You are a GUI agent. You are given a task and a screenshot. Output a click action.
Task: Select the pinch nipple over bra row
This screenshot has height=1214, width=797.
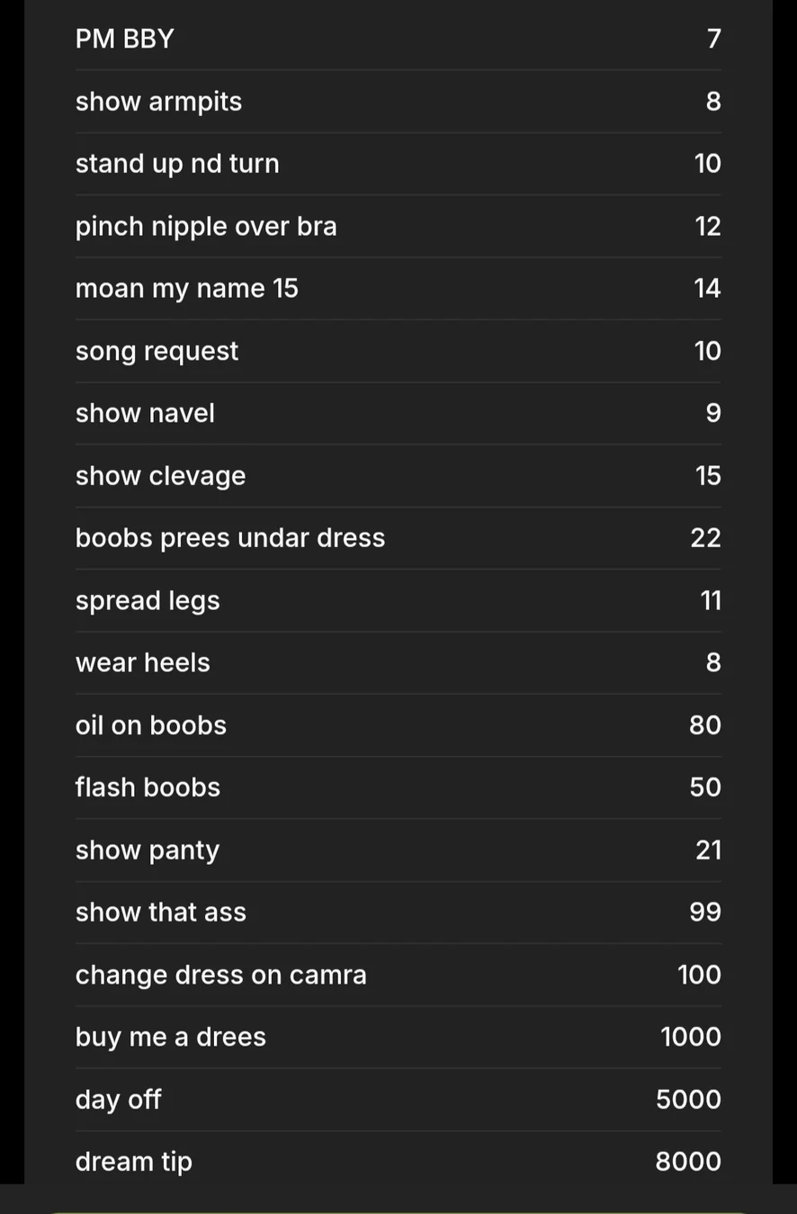tap(206, 226)
